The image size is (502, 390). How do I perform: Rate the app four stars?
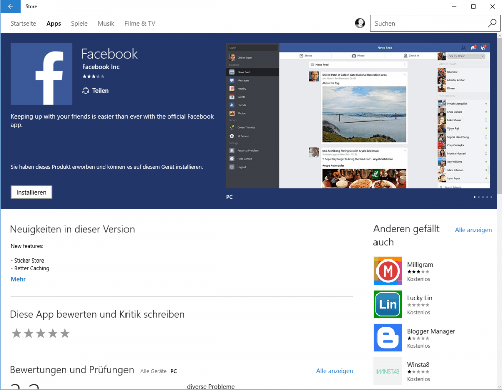[x=53, y=333]
